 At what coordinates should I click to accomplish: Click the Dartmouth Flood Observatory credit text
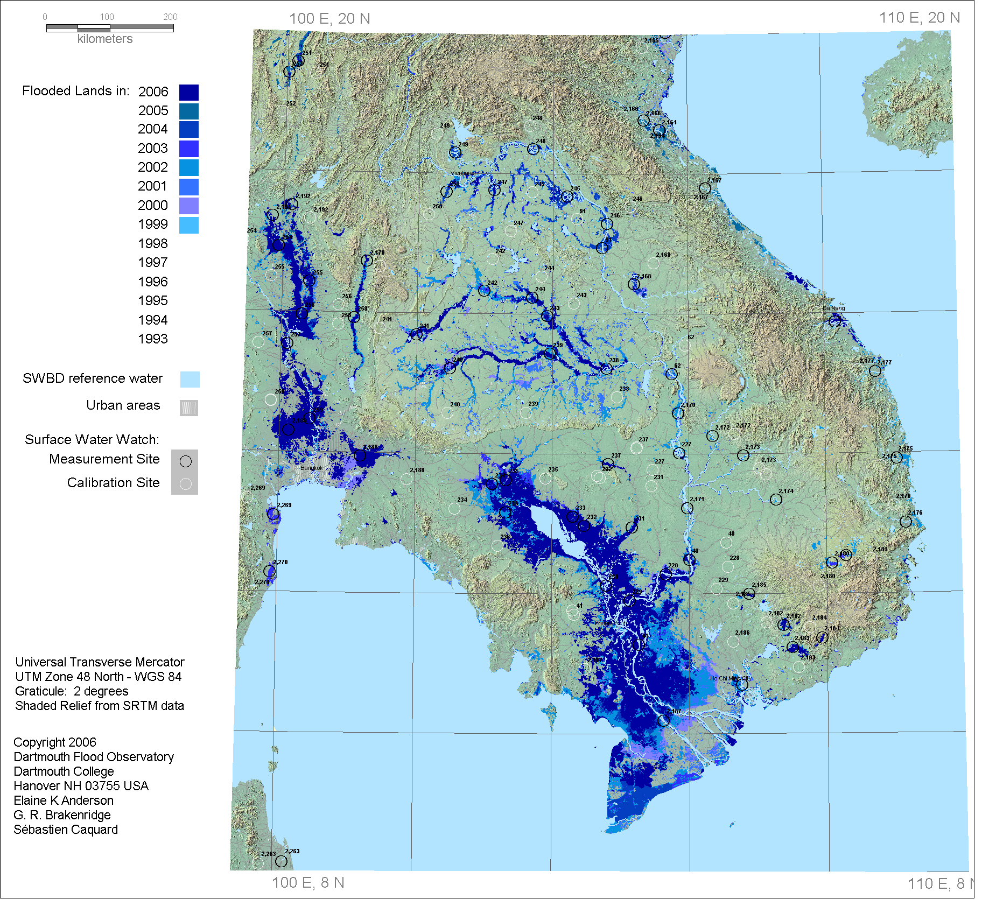(x=94, y=757)
